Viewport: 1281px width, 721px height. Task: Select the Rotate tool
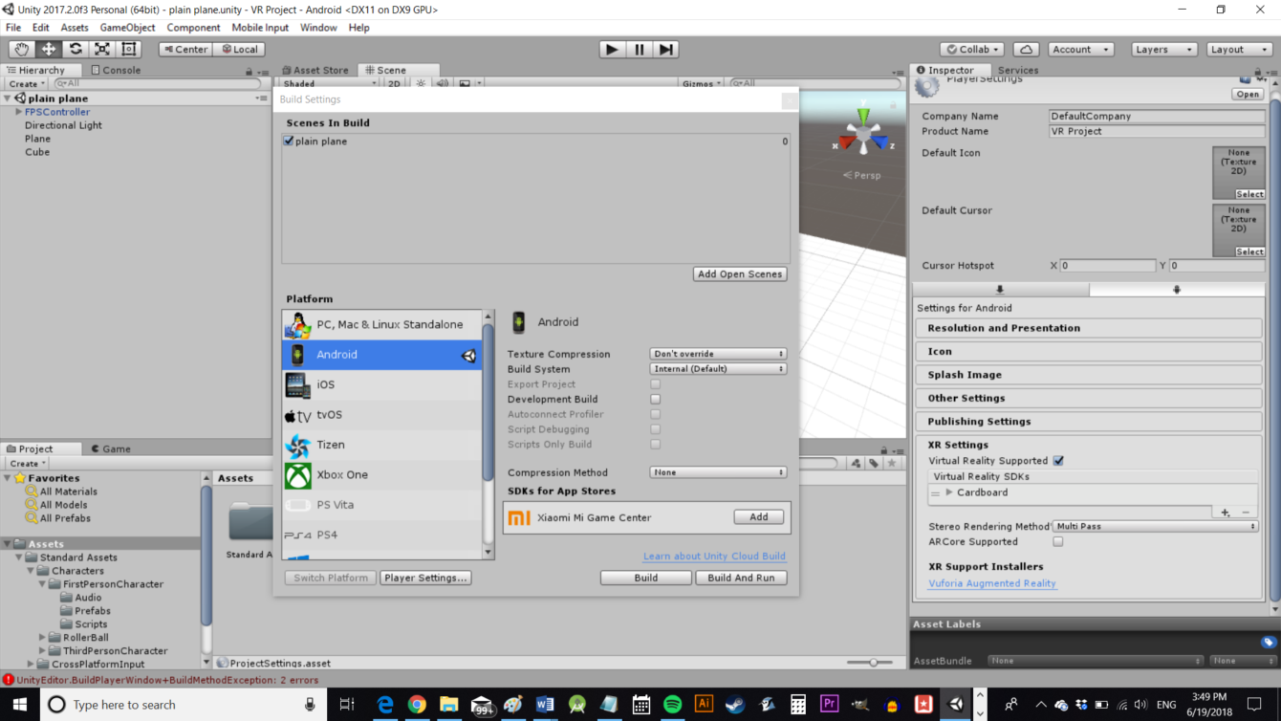pos(75,49)
